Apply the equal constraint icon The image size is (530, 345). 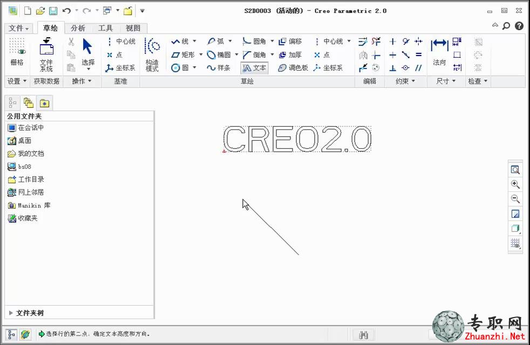tap(418, 54)
